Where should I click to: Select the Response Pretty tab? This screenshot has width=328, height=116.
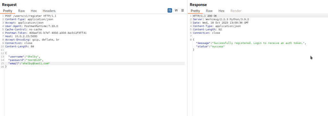(x=195, y=11)
